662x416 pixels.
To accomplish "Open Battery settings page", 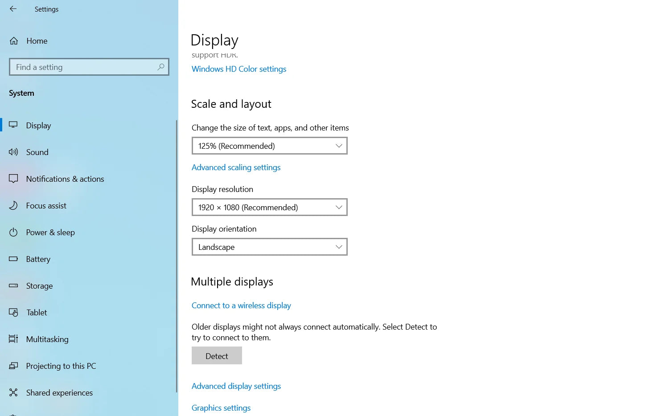I will coord(88,259).
